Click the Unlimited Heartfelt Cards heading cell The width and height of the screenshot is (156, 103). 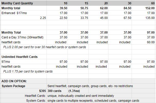pos(24,57)
